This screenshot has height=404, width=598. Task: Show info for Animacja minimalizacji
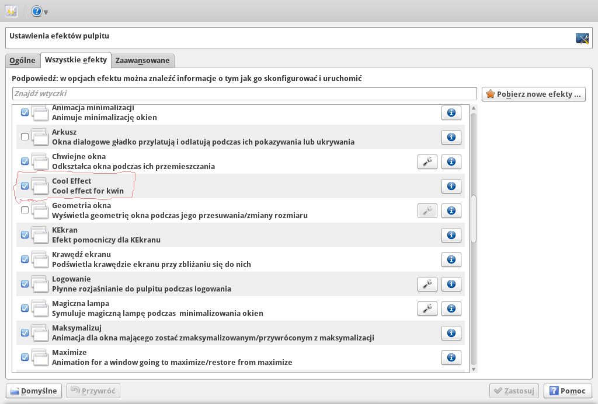(x=451, y=113)
